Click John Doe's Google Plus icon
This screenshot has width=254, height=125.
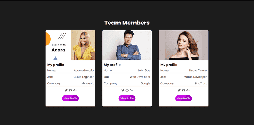(x=131, y=90)
